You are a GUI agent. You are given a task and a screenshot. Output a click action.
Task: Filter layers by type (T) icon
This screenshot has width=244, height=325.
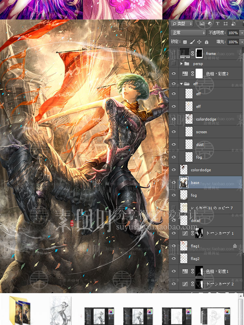[x=217, y=24]
